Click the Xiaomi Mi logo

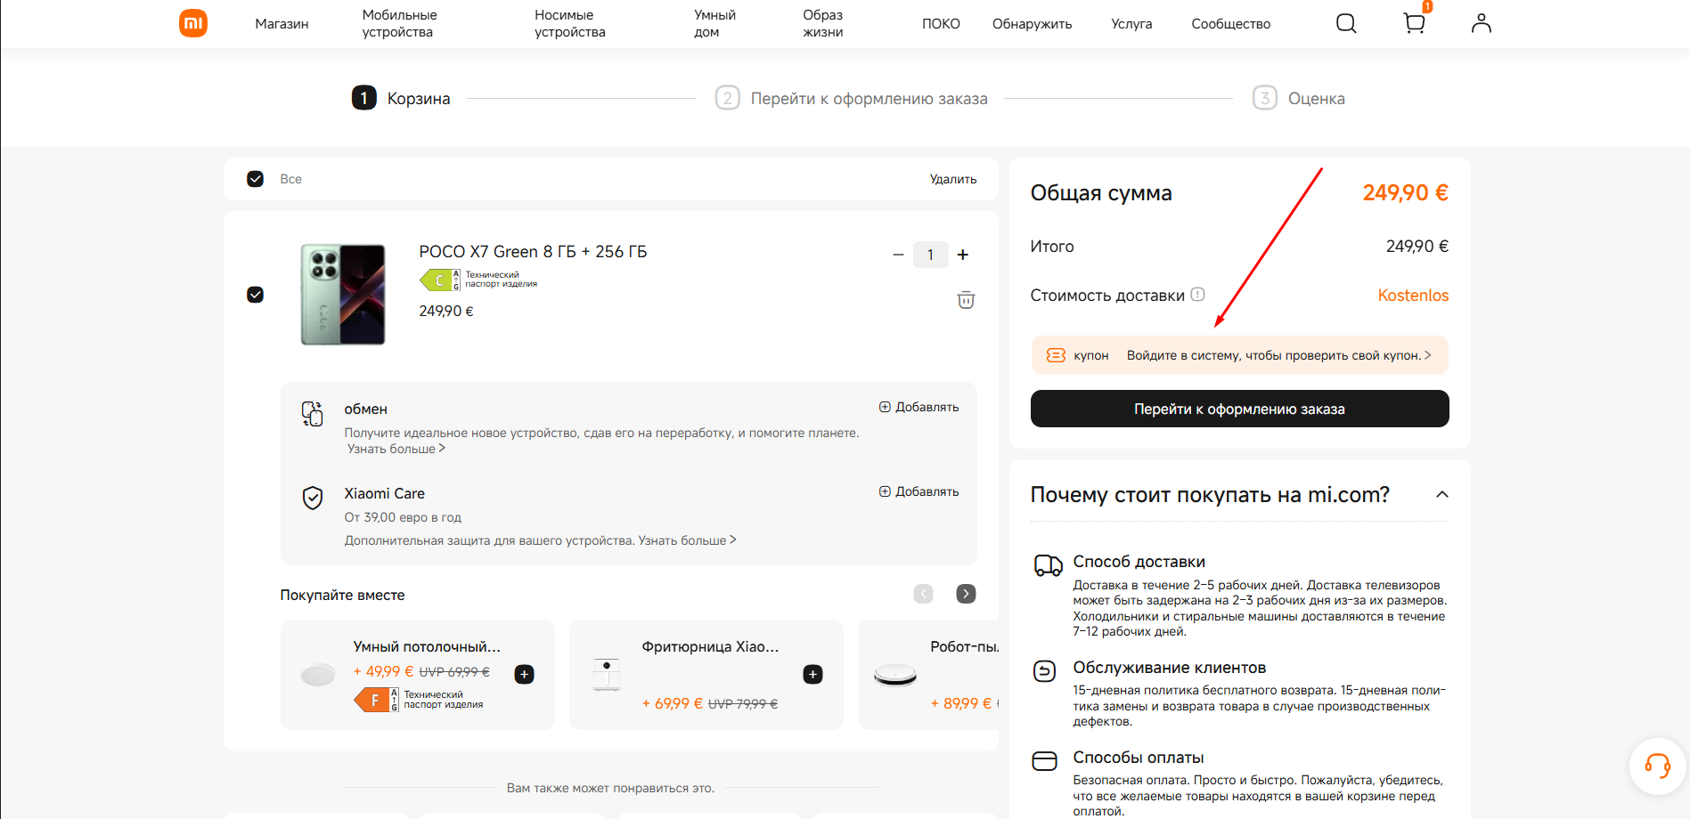(193, 23)
